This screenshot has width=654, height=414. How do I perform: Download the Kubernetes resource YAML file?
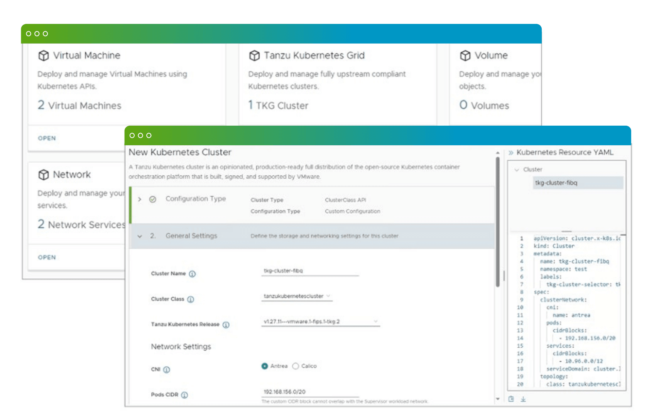pyautogui.click(x=523, y=399)
